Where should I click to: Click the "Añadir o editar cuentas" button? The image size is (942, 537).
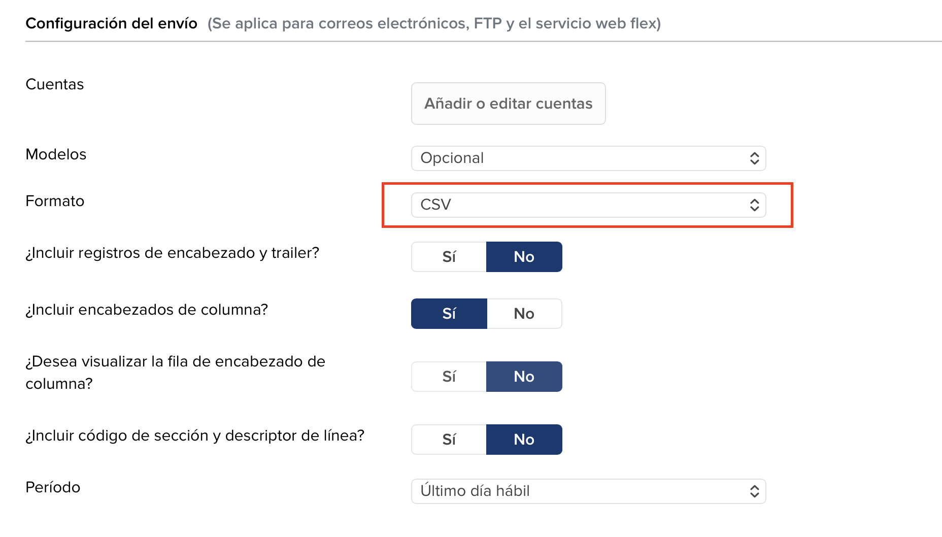click(508, 104)
